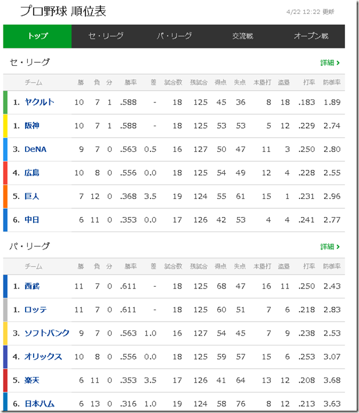Select the オープン戦 tab
Viewport: 359px width, 413px height.
pos(311,36)
